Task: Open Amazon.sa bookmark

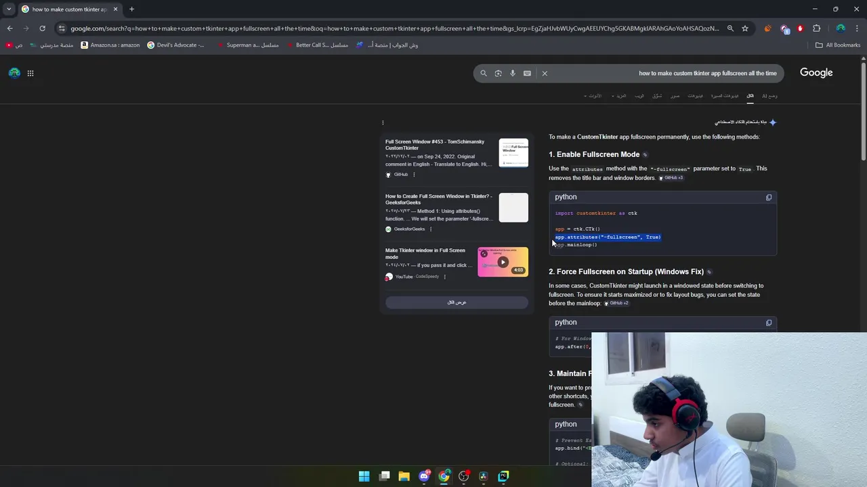Action: [x=110, y=45]
